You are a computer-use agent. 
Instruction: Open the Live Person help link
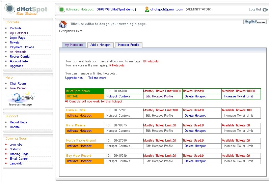coord(18,88)
